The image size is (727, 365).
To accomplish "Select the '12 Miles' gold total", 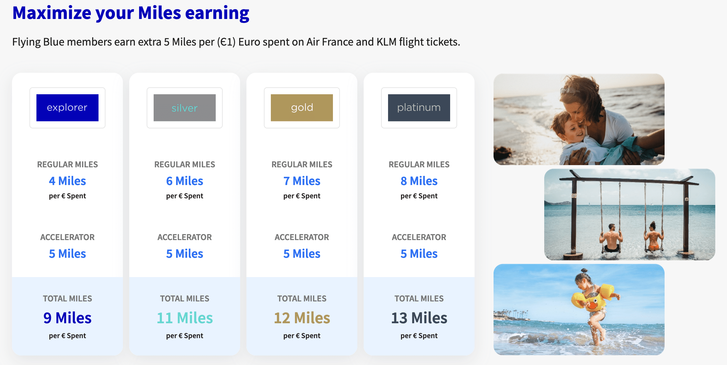I will click(x=302, y=318).
